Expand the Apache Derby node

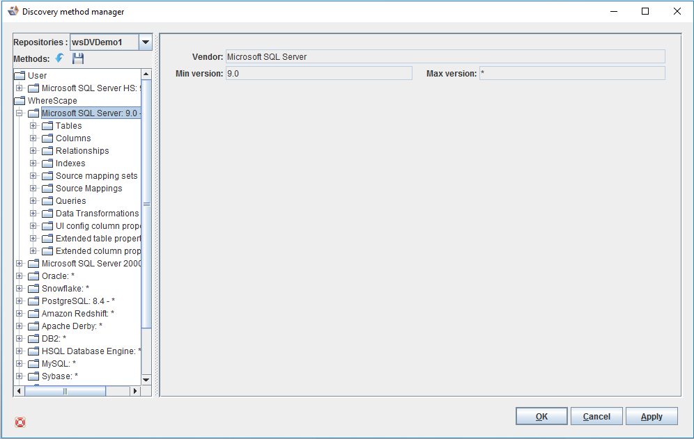pos(19,326)
